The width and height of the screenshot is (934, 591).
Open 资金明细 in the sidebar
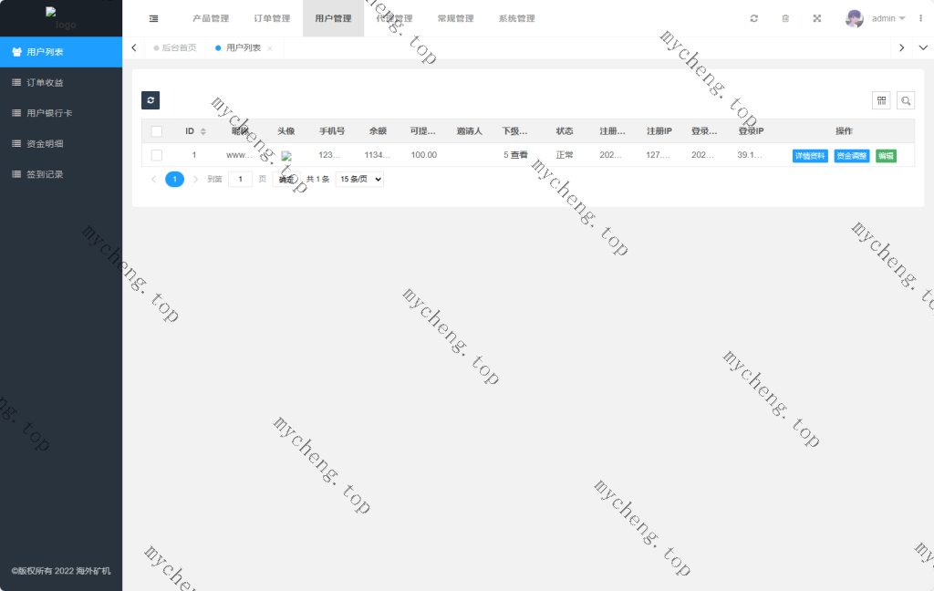(x=61, y=143)
